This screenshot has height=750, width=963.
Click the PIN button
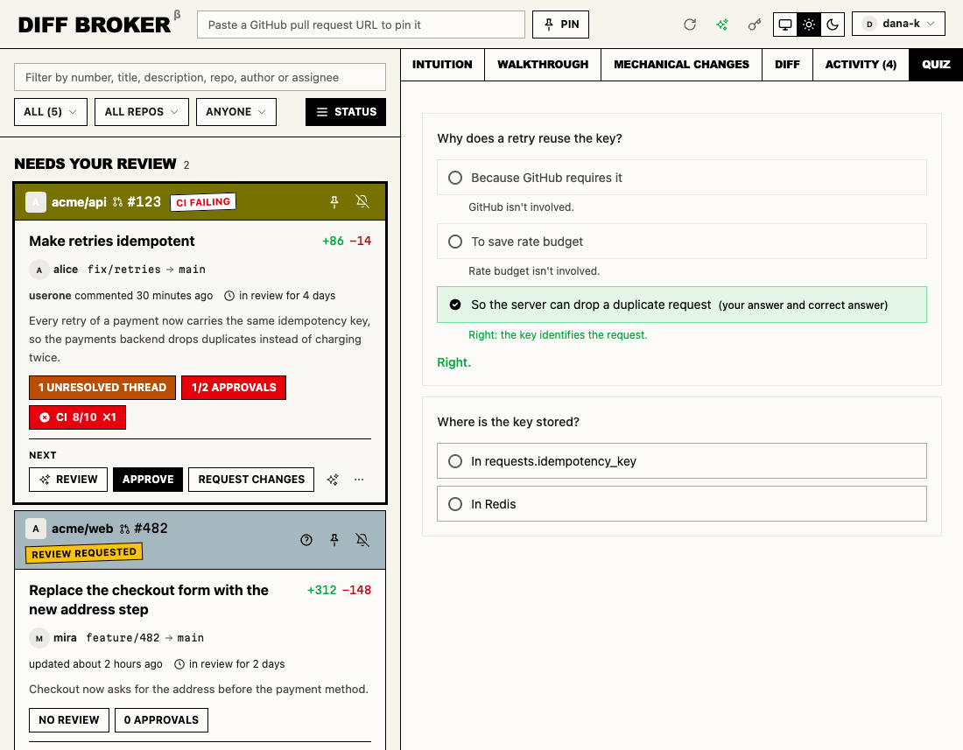click(560, 25)
